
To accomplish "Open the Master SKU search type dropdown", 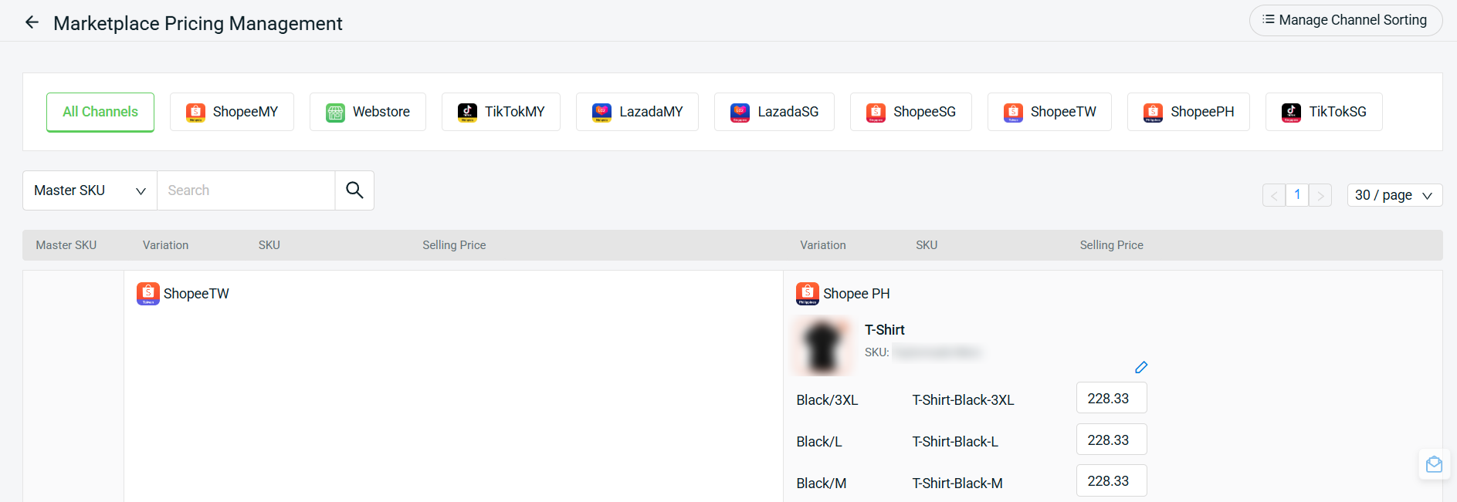I will [90, 190].
